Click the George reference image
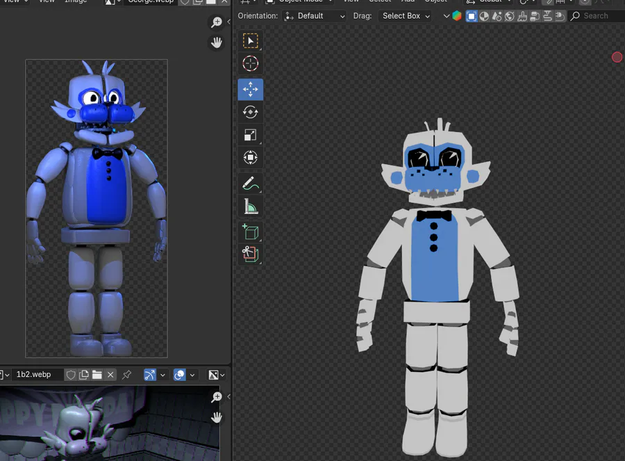The height and width of the screenshot is (461, 625). coord(97,209)
